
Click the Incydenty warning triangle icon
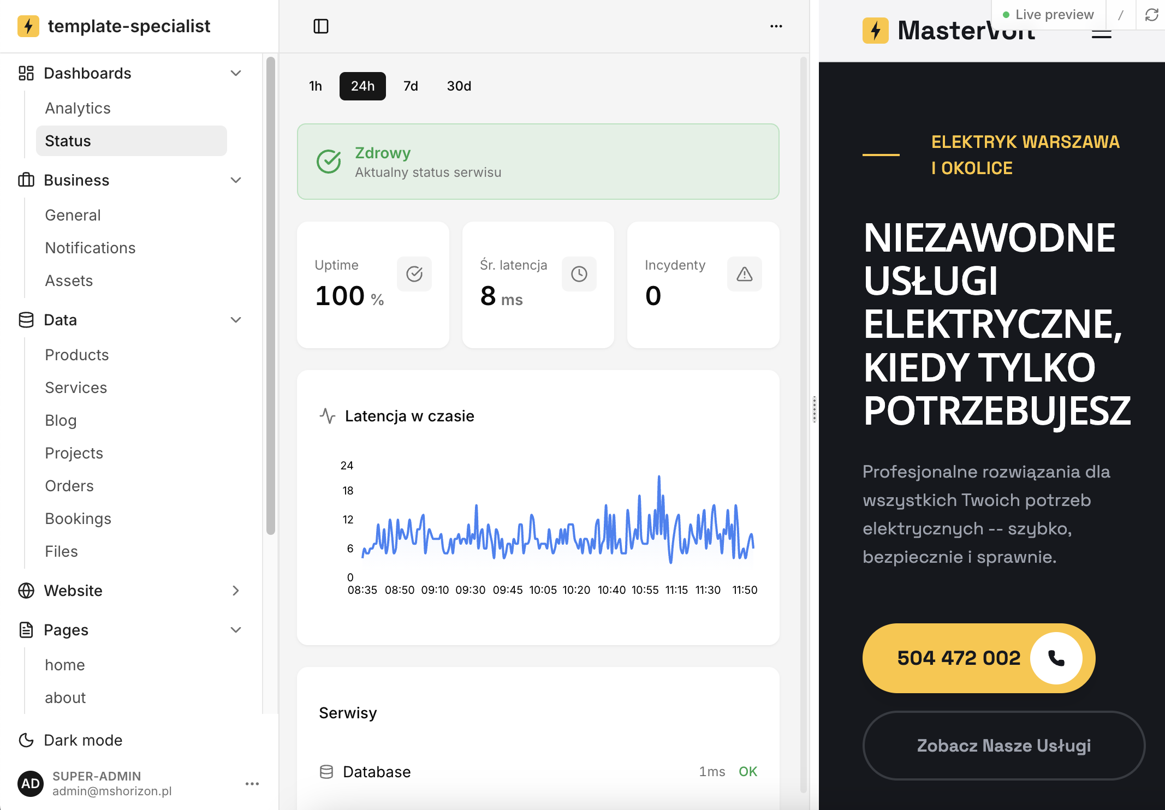(745, 274)
